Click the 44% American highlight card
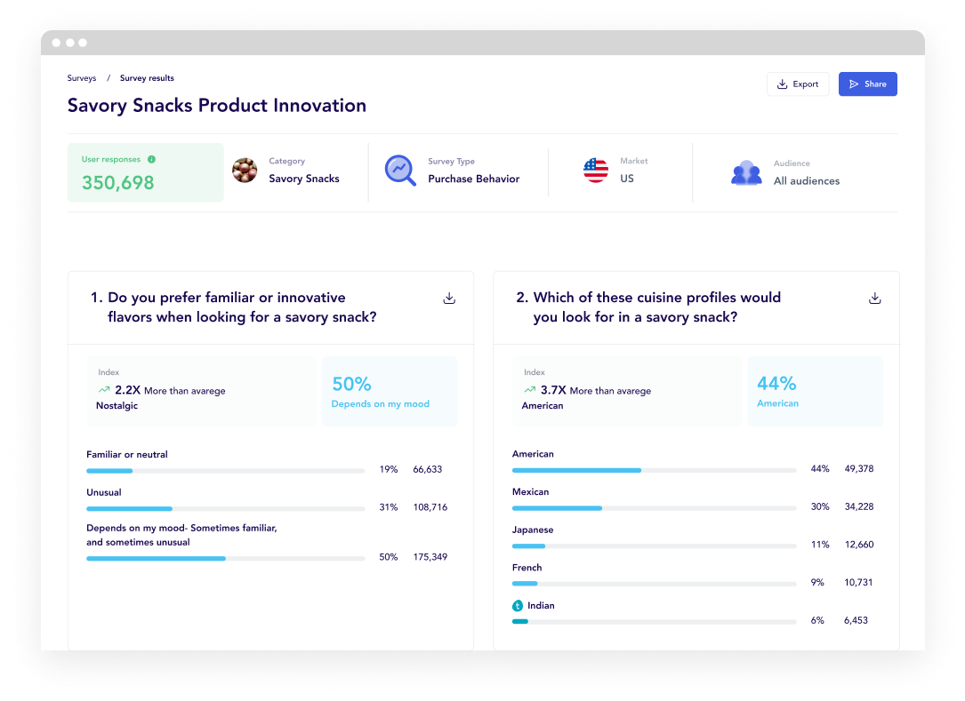965x701 pixels. pos(816,391)
